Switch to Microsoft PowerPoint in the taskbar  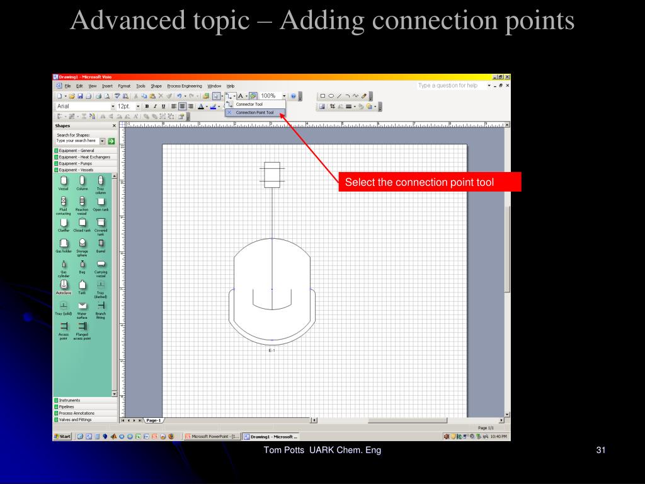(211, 436)
